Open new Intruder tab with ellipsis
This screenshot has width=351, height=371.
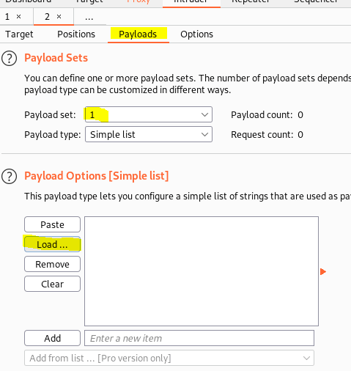click(x=89, y=17)
